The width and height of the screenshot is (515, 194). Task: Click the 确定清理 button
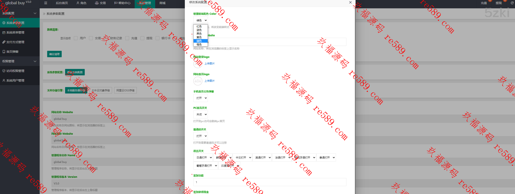click(54, 54)
